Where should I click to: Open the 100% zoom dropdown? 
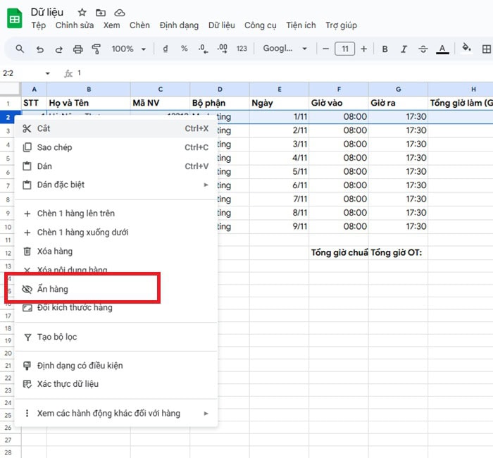[x=128, y=49]
